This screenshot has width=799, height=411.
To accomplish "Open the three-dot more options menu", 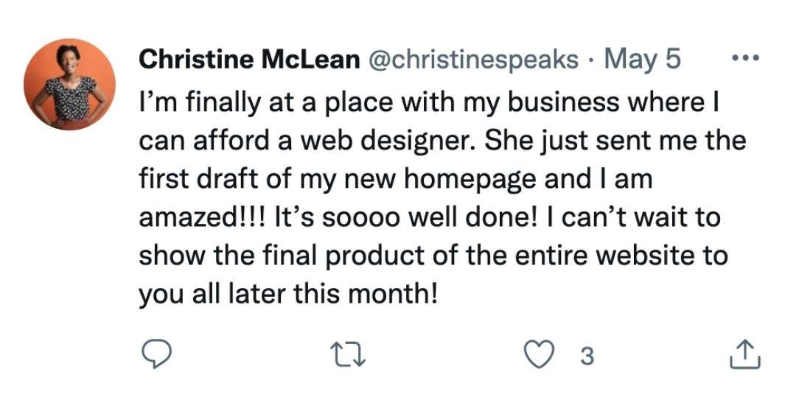I will pos(744,57).
